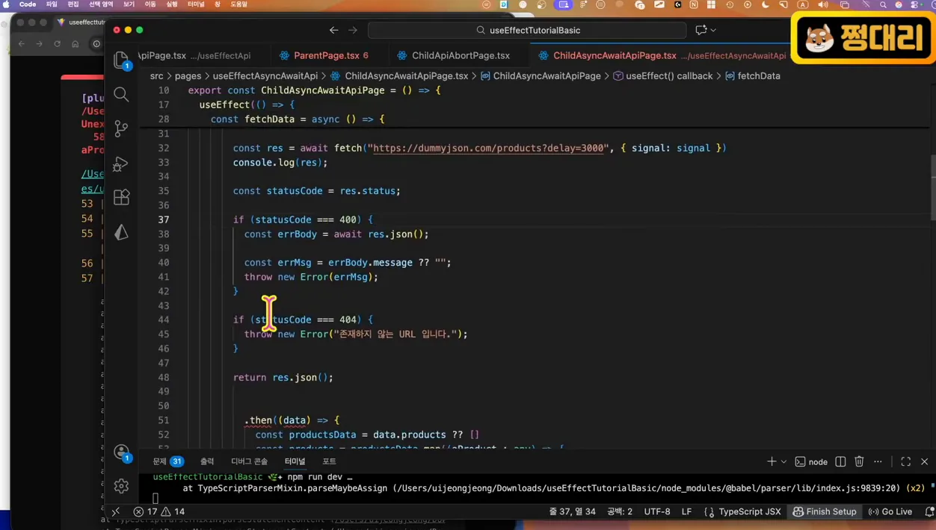Open errors and warnings count 17 / 14
This screenshot has width=936, height=530.
[158, 511]
